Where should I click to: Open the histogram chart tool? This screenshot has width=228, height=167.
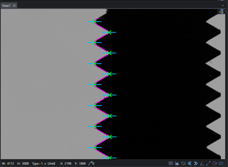(177, 163)
